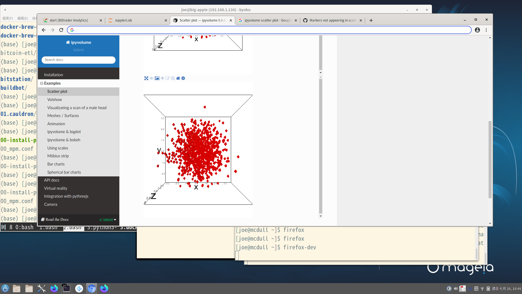Click inside the Search docs field
Viewport: 522px width, 294px height.
[x=78, y=60]
